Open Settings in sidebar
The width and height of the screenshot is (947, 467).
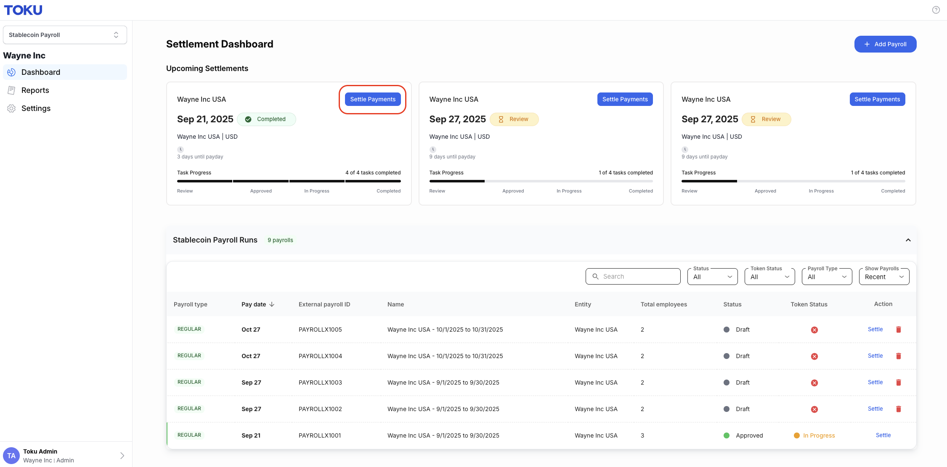(65, 108)
